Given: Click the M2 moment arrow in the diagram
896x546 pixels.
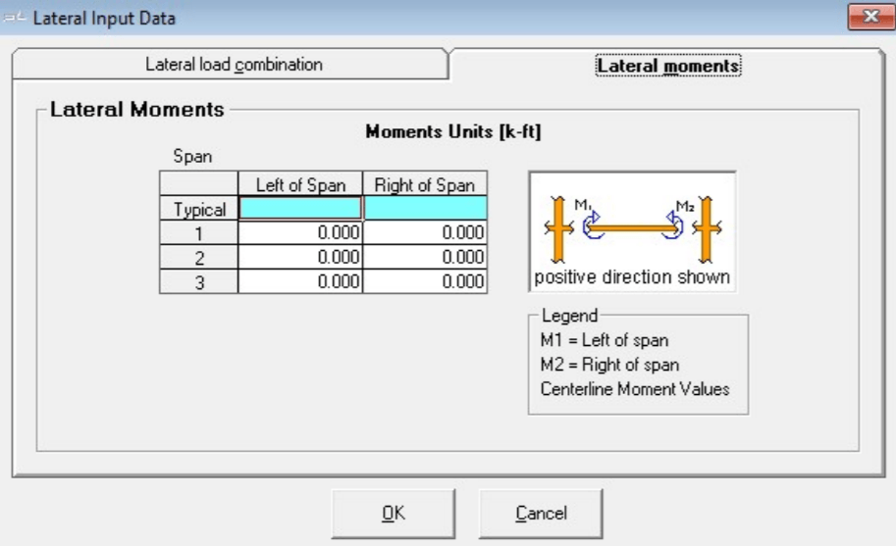Looking at the screenshot, I should (673, 224).
